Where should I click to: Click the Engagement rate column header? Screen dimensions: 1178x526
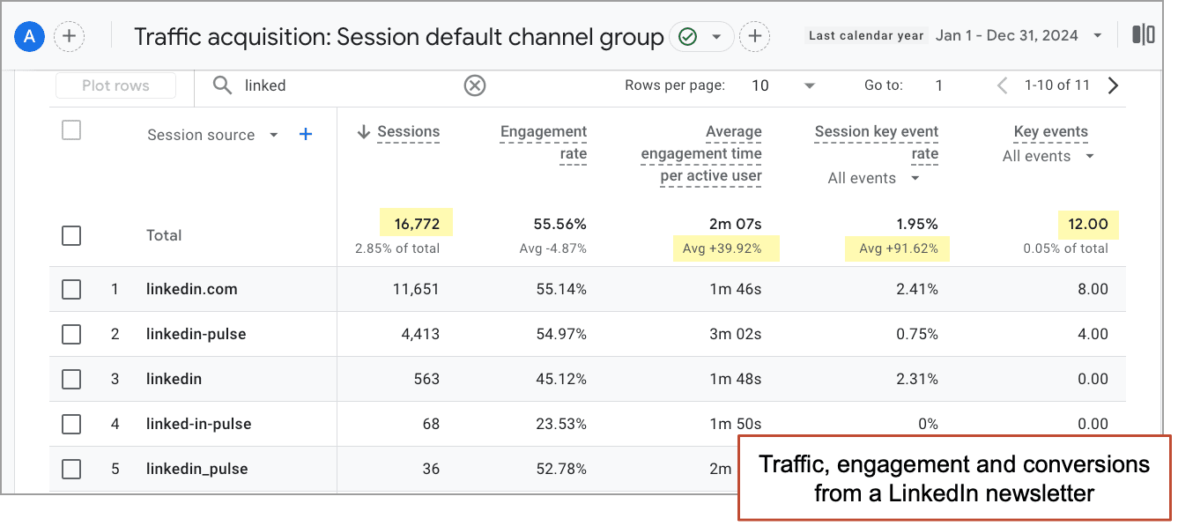[x=543, y=143]
